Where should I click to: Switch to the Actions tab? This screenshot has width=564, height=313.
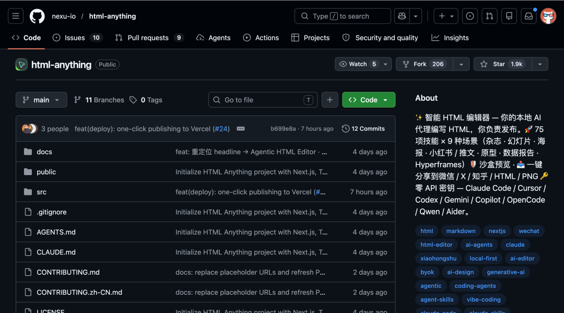(261, 38)
